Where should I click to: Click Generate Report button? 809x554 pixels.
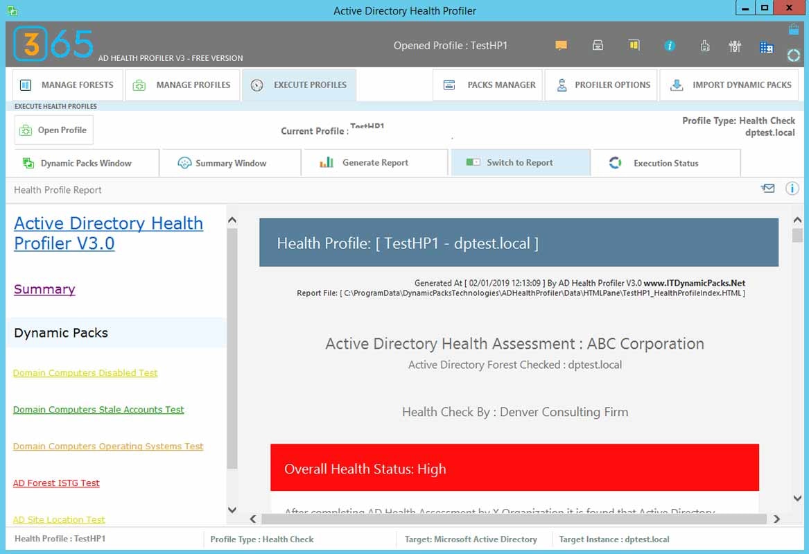coord(374,163)
